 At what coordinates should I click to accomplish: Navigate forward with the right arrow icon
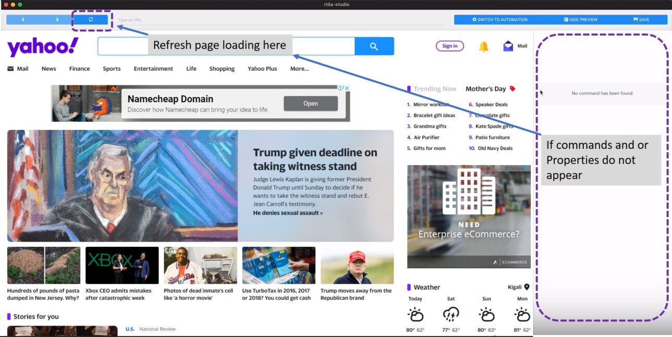57,19
